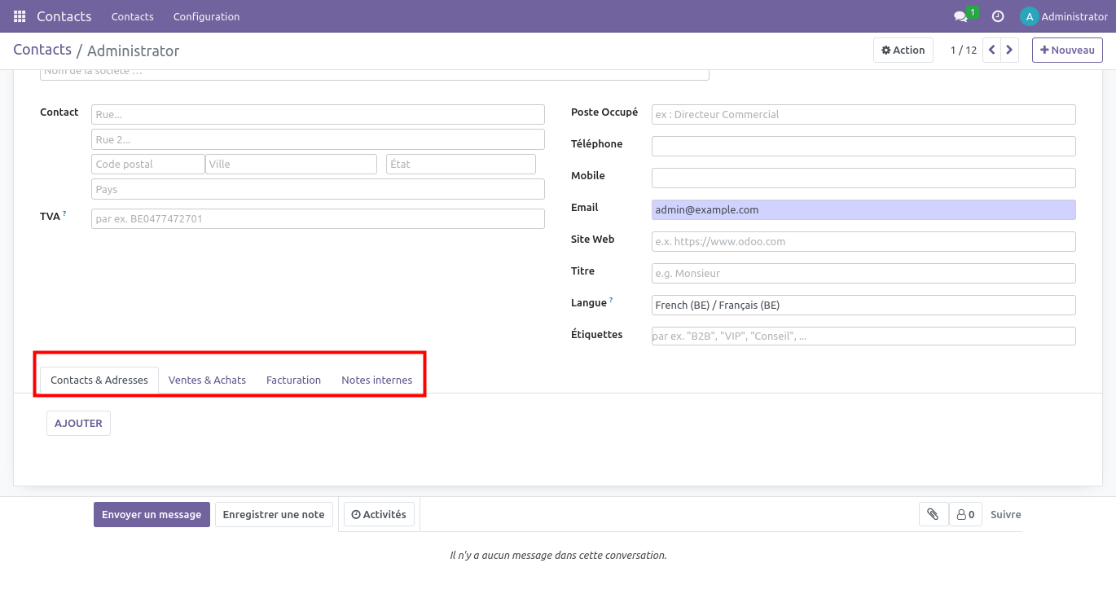Open the Étiquettes tags field
This screenshot has width=1116, height=607.
point(863,336)
